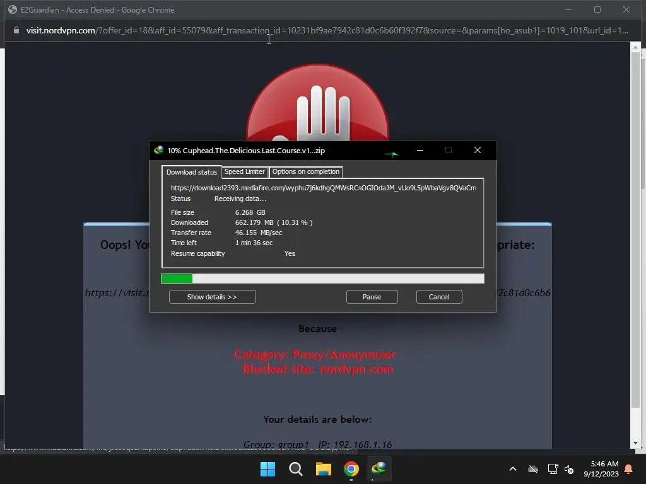This screenshot has height=484, width=646.
Task: Click 'Blocked site: nordvpn.com' red text
Action: tap(318, 369)
